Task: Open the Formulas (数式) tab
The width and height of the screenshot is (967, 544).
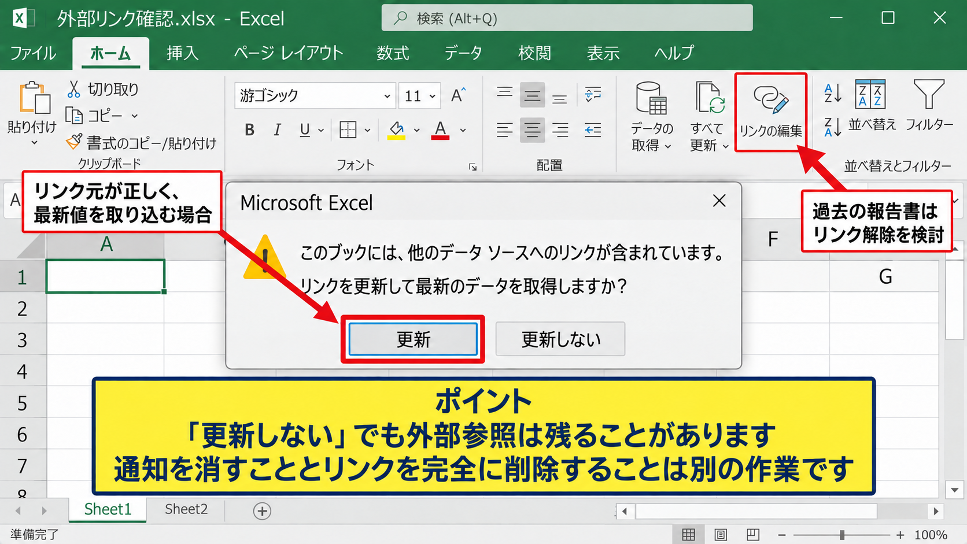Action: [x=393, y=53]
